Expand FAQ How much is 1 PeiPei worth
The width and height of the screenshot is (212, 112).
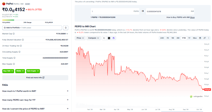pos(35,91)
